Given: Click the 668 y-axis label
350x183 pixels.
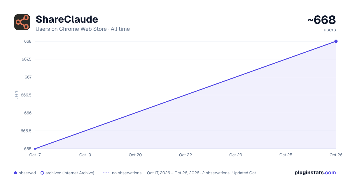Looking at the screenshot, I should (28, 41).
